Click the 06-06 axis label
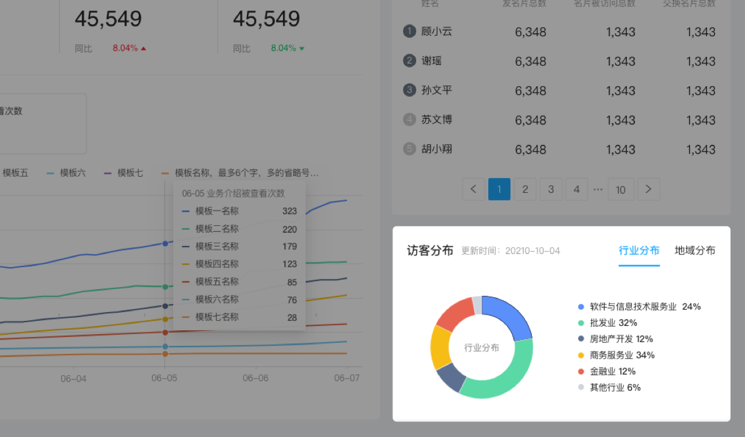This screenshot has height=437, width=745. click(256, 378)
